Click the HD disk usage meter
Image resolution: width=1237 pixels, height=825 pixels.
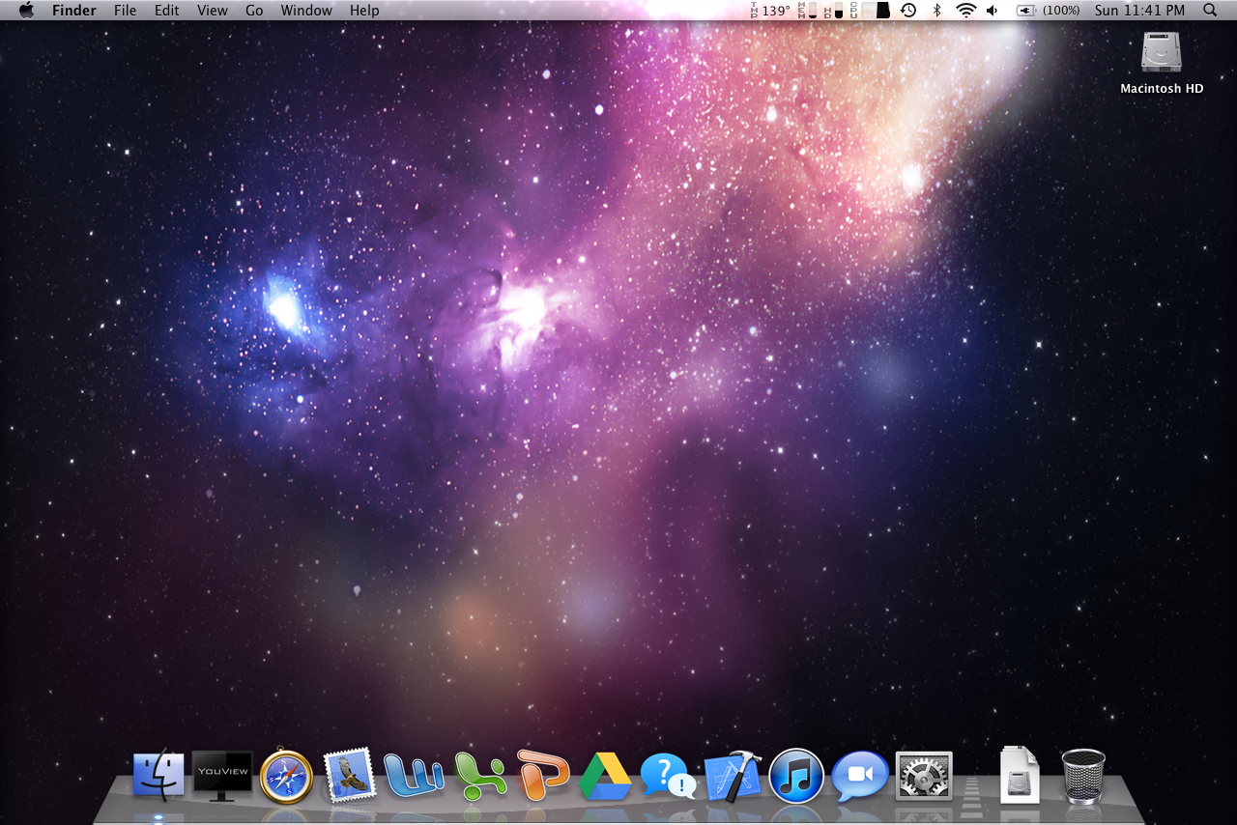[833, 11]
